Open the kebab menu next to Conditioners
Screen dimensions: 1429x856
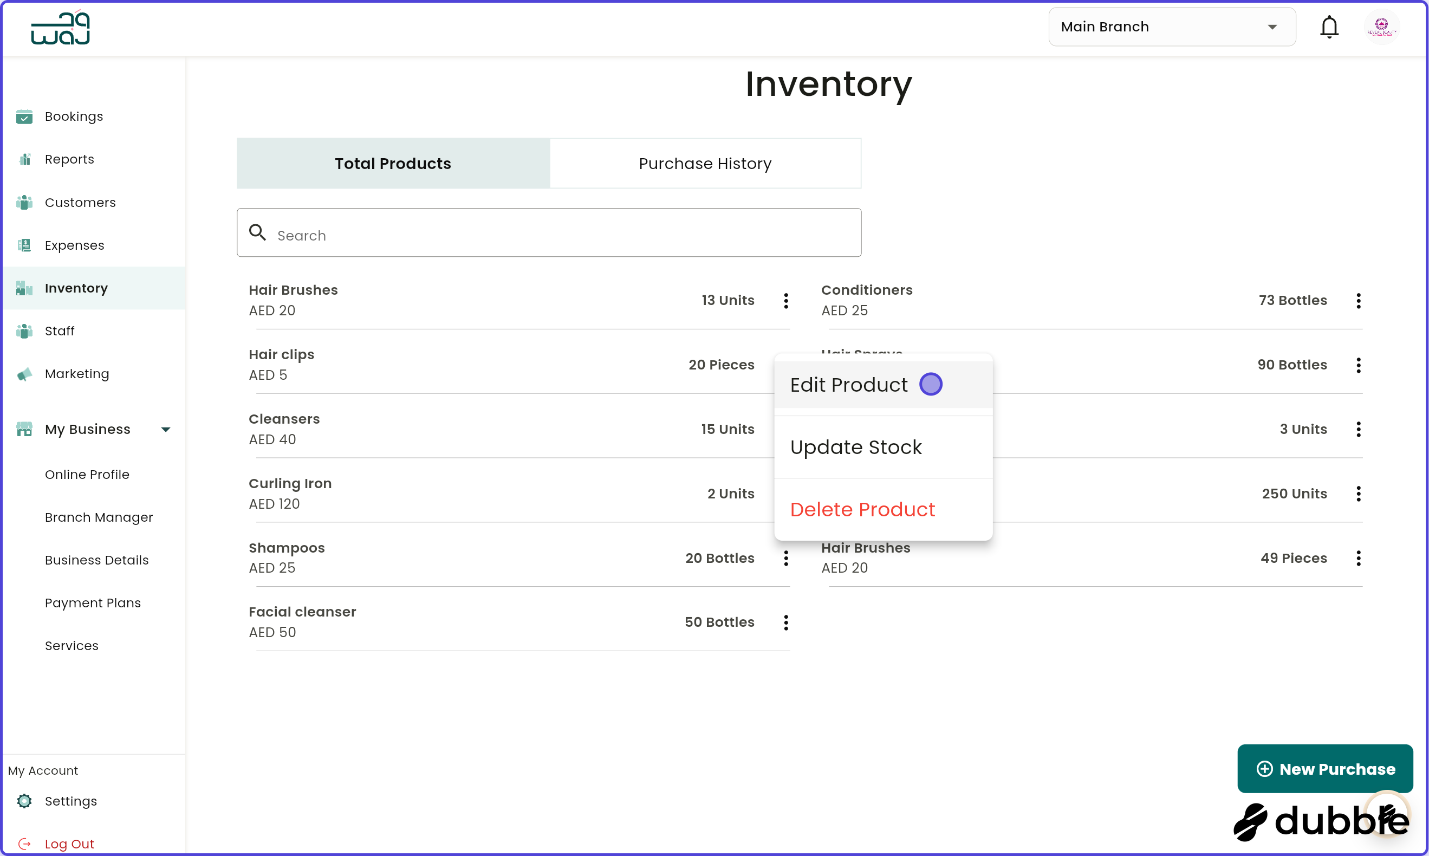coord(1358,301)
